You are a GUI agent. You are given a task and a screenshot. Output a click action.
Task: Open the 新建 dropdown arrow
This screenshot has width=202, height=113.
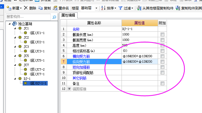coord(21,8)
